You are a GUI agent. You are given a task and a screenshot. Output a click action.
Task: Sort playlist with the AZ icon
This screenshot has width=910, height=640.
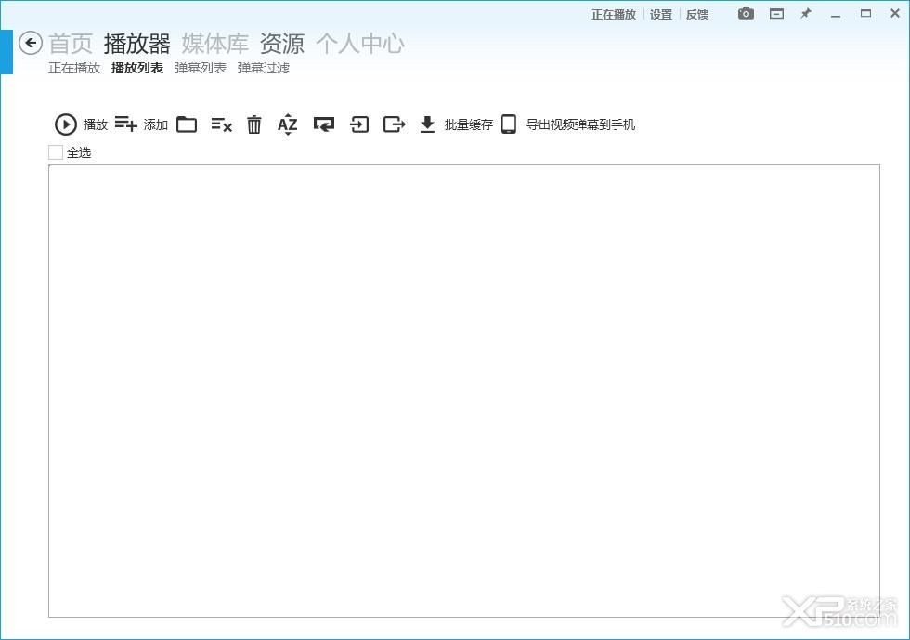tap(287, 124)
